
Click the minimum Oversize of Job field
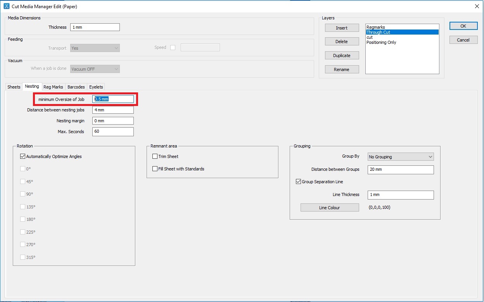[113, 99]
